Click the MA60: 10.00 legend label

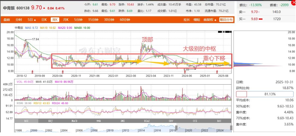point(82,28)
